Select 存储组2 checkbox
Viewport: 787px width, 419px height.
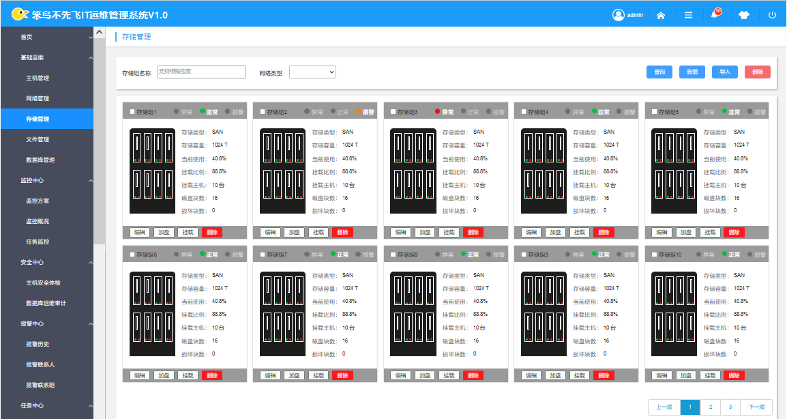coord(263,111)
